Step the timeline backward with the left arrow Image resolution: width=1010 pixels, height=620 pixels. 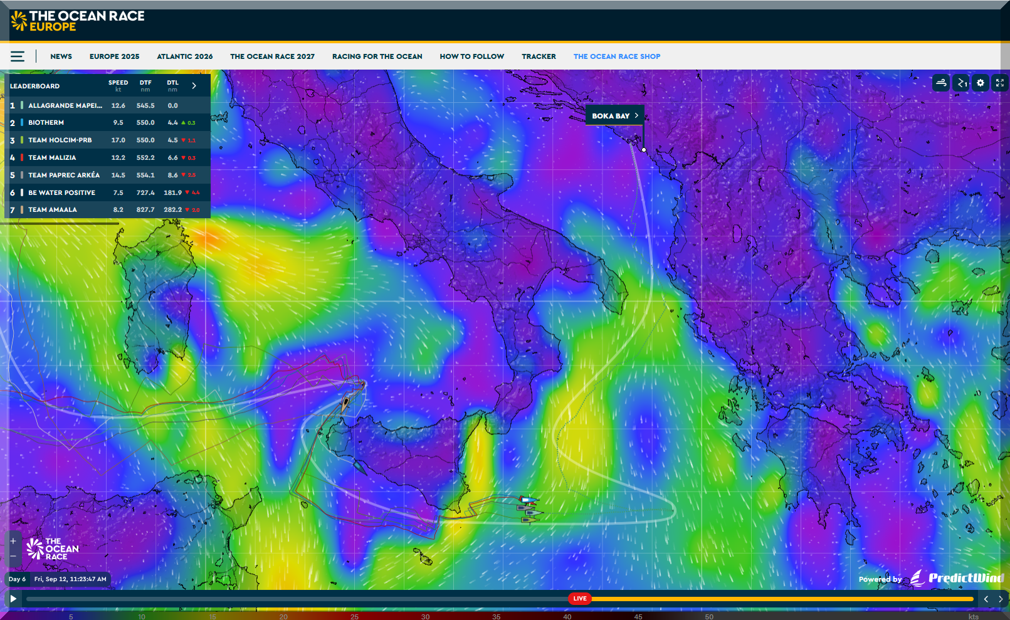[986, 599]
